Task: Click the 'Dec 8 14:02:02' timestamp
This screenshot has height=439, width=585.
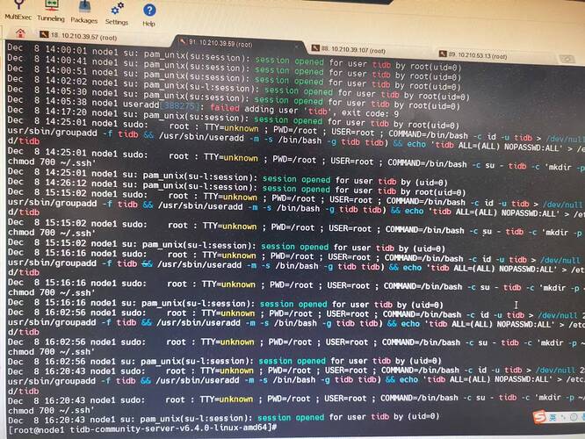Action: (x=47, y=80)
